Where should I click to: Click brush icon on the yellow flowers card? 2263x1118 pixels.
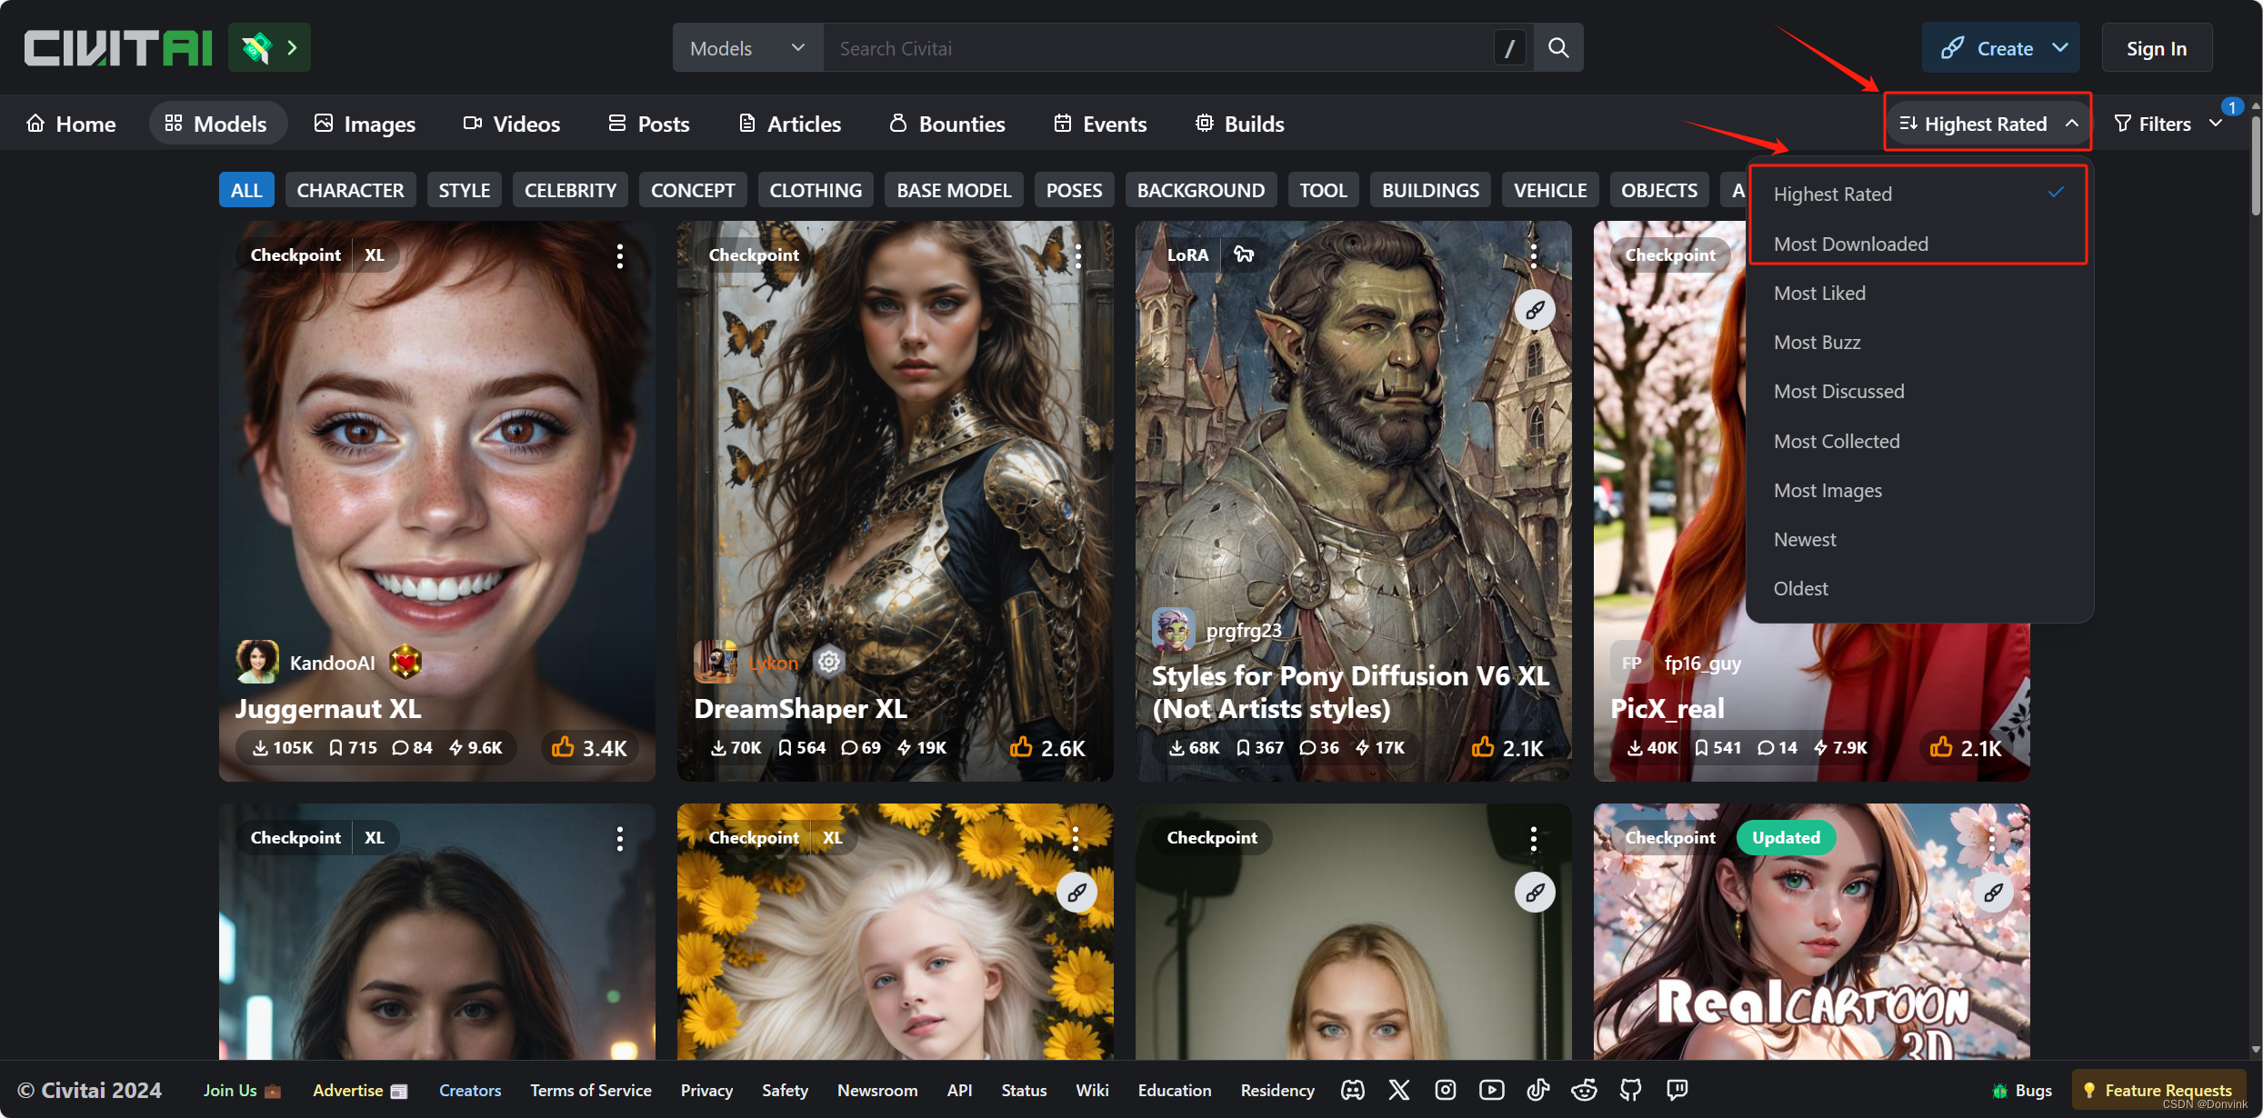(x=1076, y=893)
